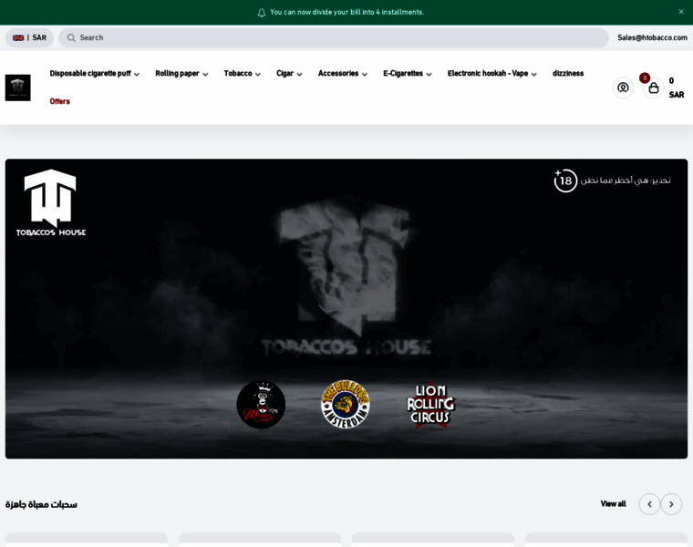Go to previous products with left arrow

click(649, 504)
